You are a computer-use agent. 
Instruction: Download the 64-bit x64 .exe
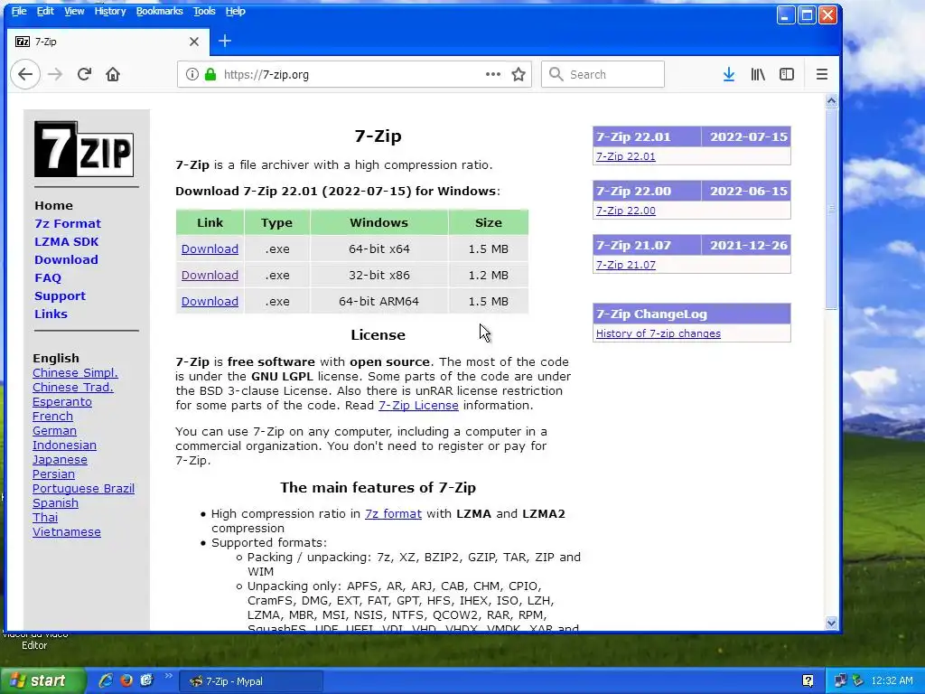(x=210, y=249)
